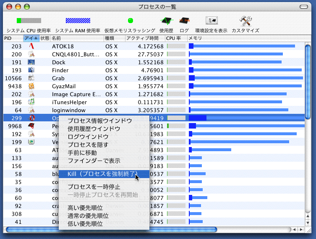Viewport: 316px width, 239px height.
Task: Select the loginwindow process name
Action: [69, 110]
